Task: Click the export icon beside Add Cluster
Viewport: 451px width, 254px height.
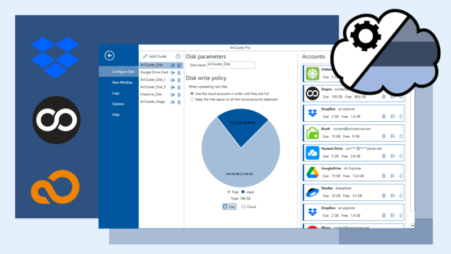Action: (x=178, y=56)
